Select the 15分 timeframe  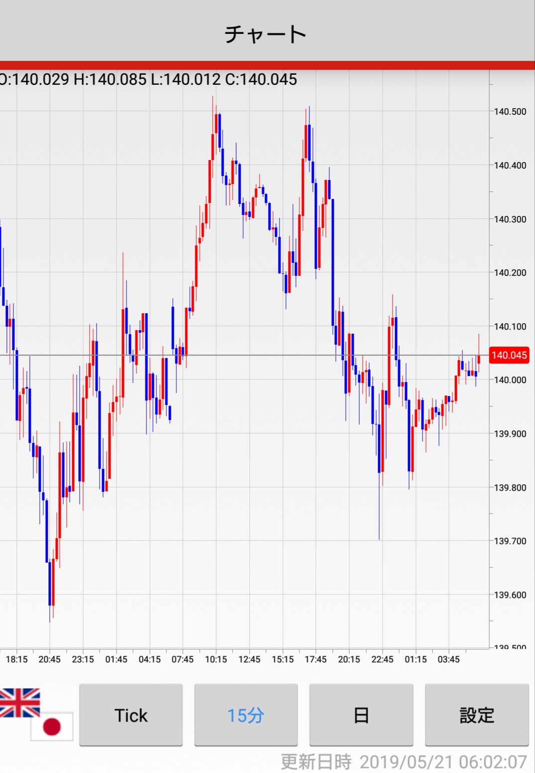(246, 715)
